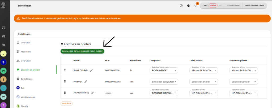The width and height of the screenshot is (272, 108).
Task: Expand Chris master user menu chevron
Action: [220, 6]
